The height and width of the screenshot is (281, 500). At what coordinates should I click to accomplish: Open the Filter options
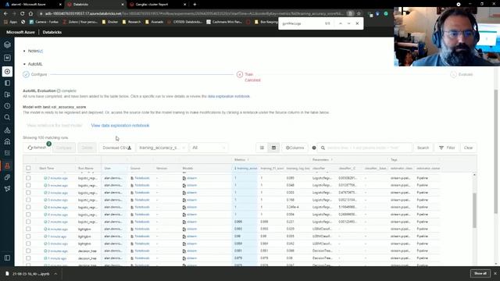(447, 148)
